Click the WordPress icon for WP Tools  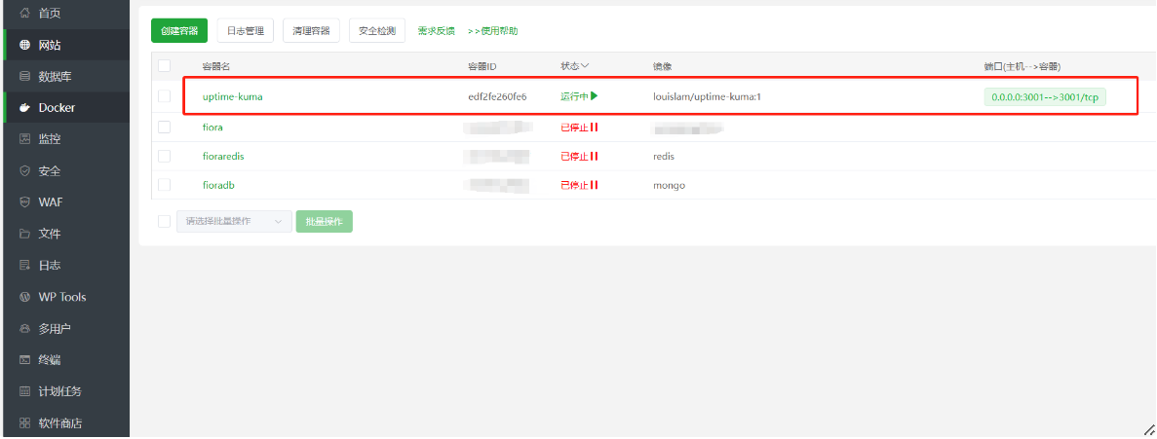25,297
